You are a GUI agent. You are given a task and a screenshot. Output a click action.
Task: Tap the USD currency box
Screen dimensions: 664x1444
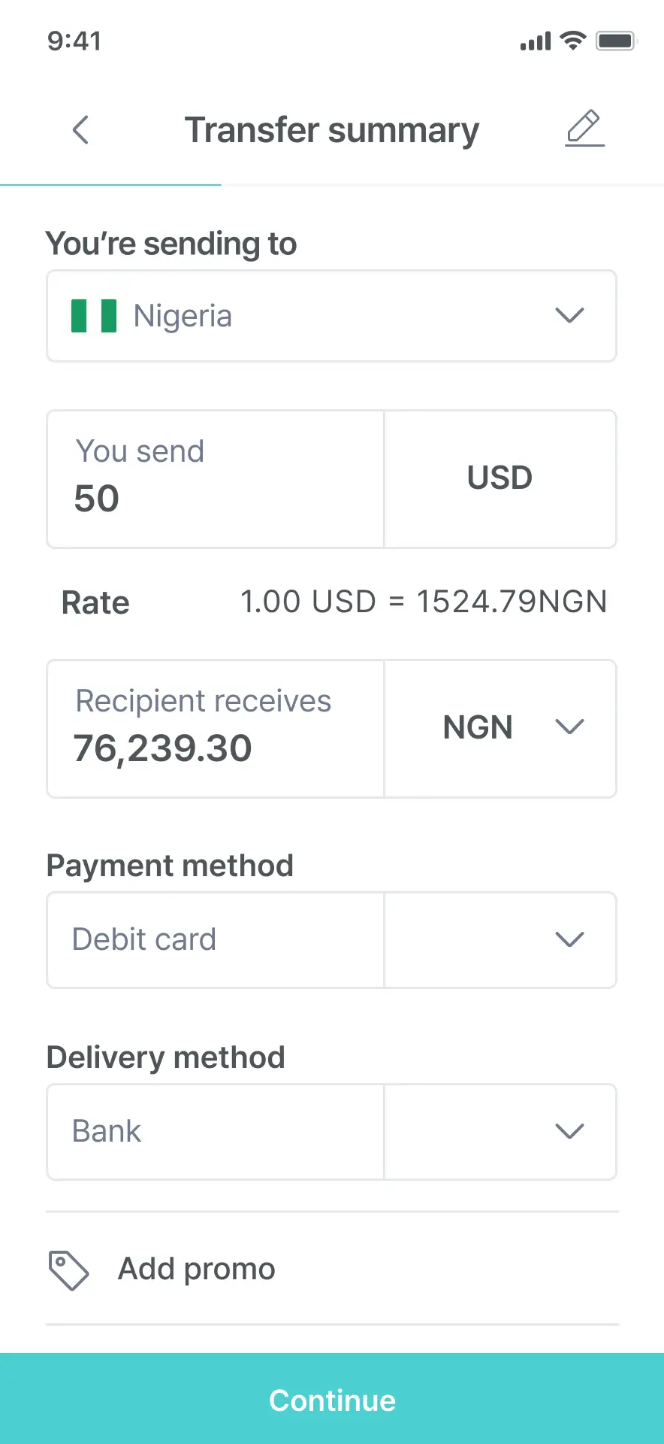pyautogui.click(x=500, y=478)
